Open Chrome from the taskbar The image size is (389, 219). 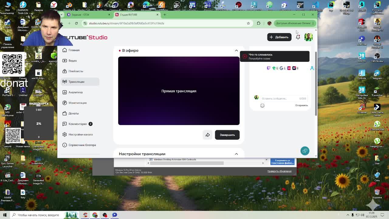(x=95, y=215)
